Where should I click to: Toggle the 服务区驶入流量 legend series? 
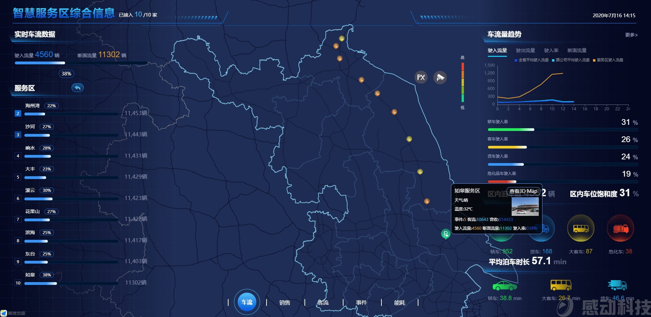610,60
